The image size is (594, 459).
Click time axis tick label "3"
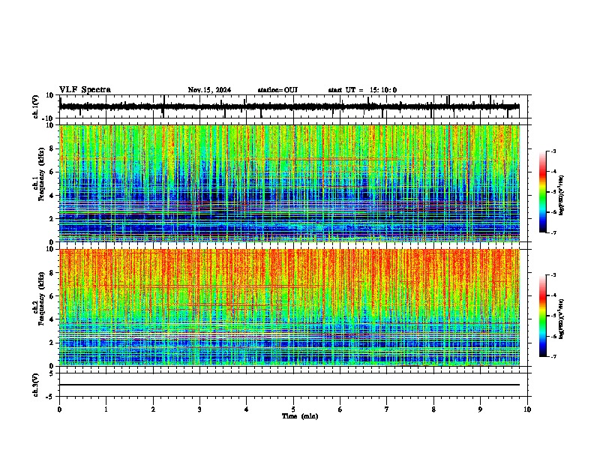tap(199, 409)
